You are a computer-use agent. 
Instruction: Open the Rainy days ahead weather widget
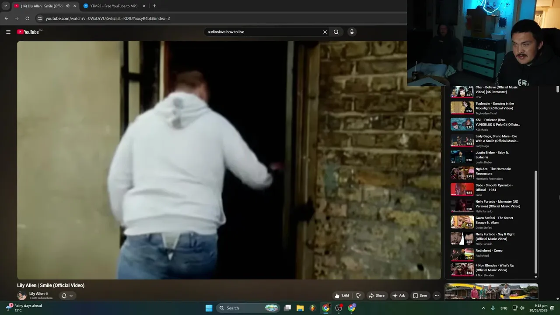(24, 308)
